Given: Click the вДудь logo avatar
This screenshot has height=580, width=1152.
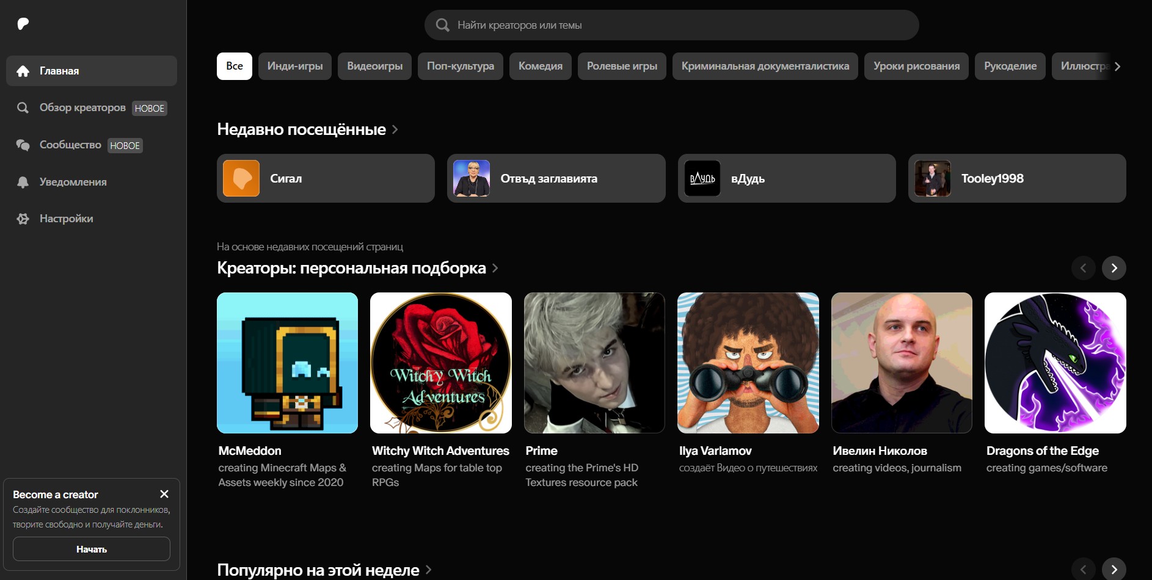Looking at the screenshot, I should pyautogui.click(x=702, y=178).
